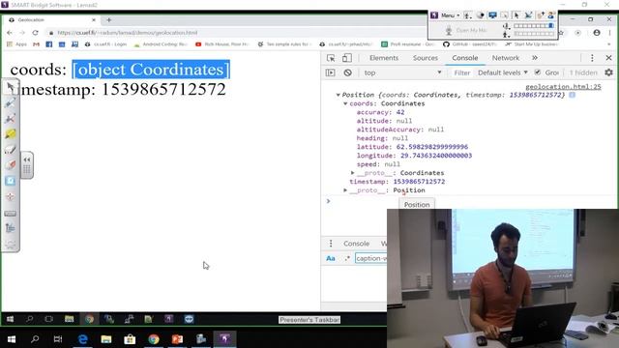This screenshot has width=619, height=348.
Task: Open a new browser tab with plus
Action: (x=109, y=19)
